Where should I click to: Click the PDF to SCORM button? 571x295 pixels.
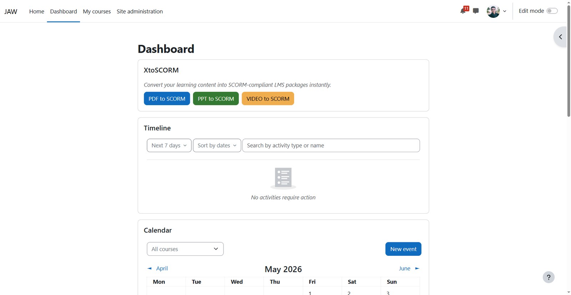point(167,99)
